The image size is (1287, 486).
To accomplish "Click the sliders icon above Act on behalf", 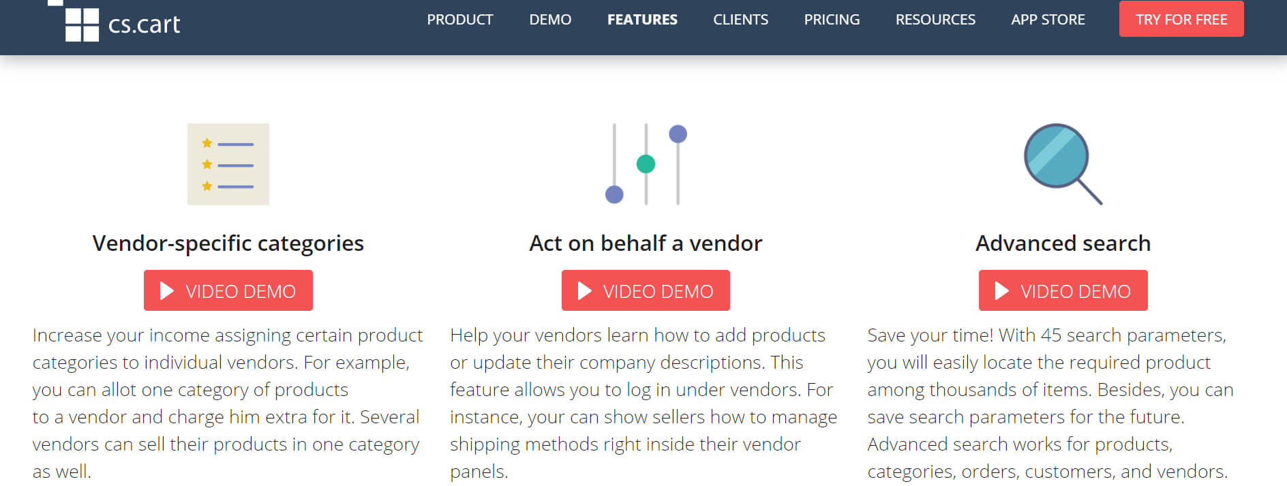I will point(646,164).
